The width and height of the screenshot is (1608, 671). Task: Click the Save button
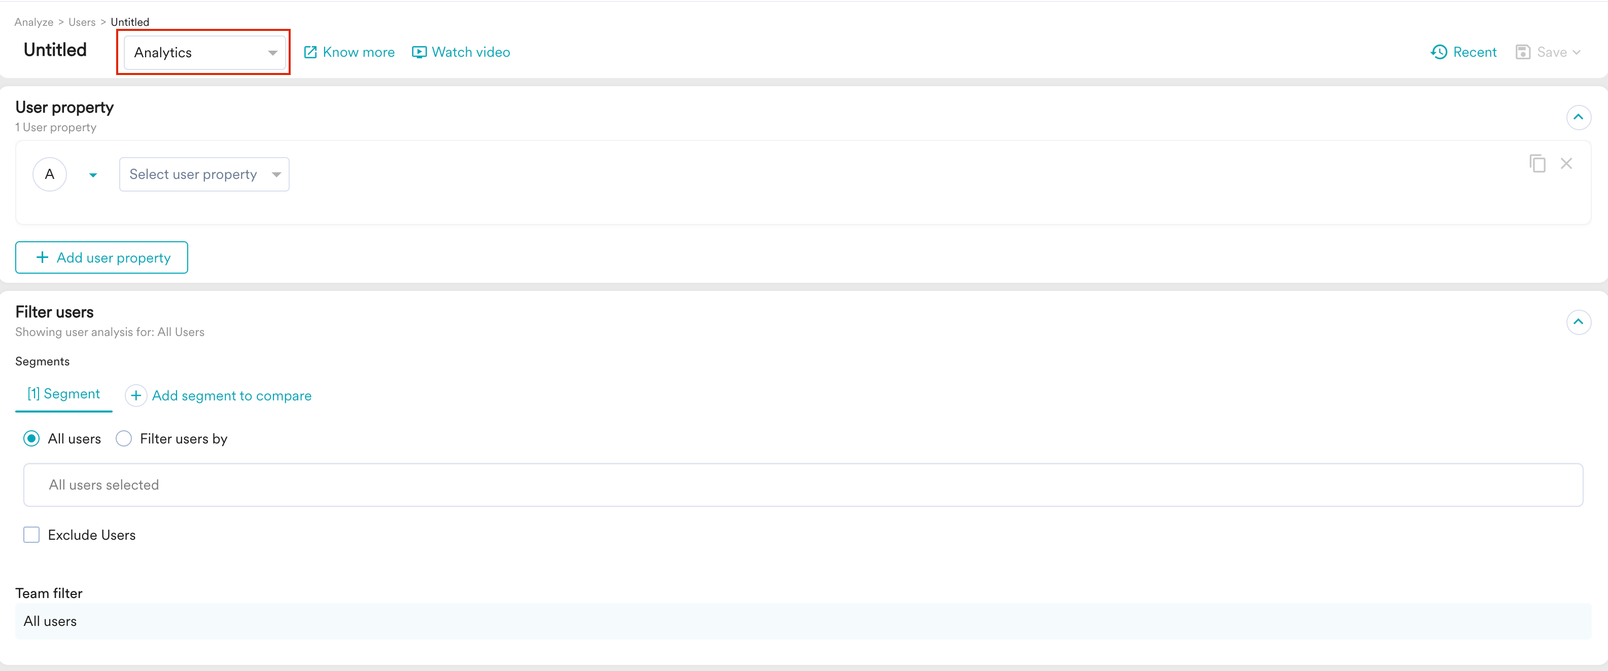(1548, 52)
